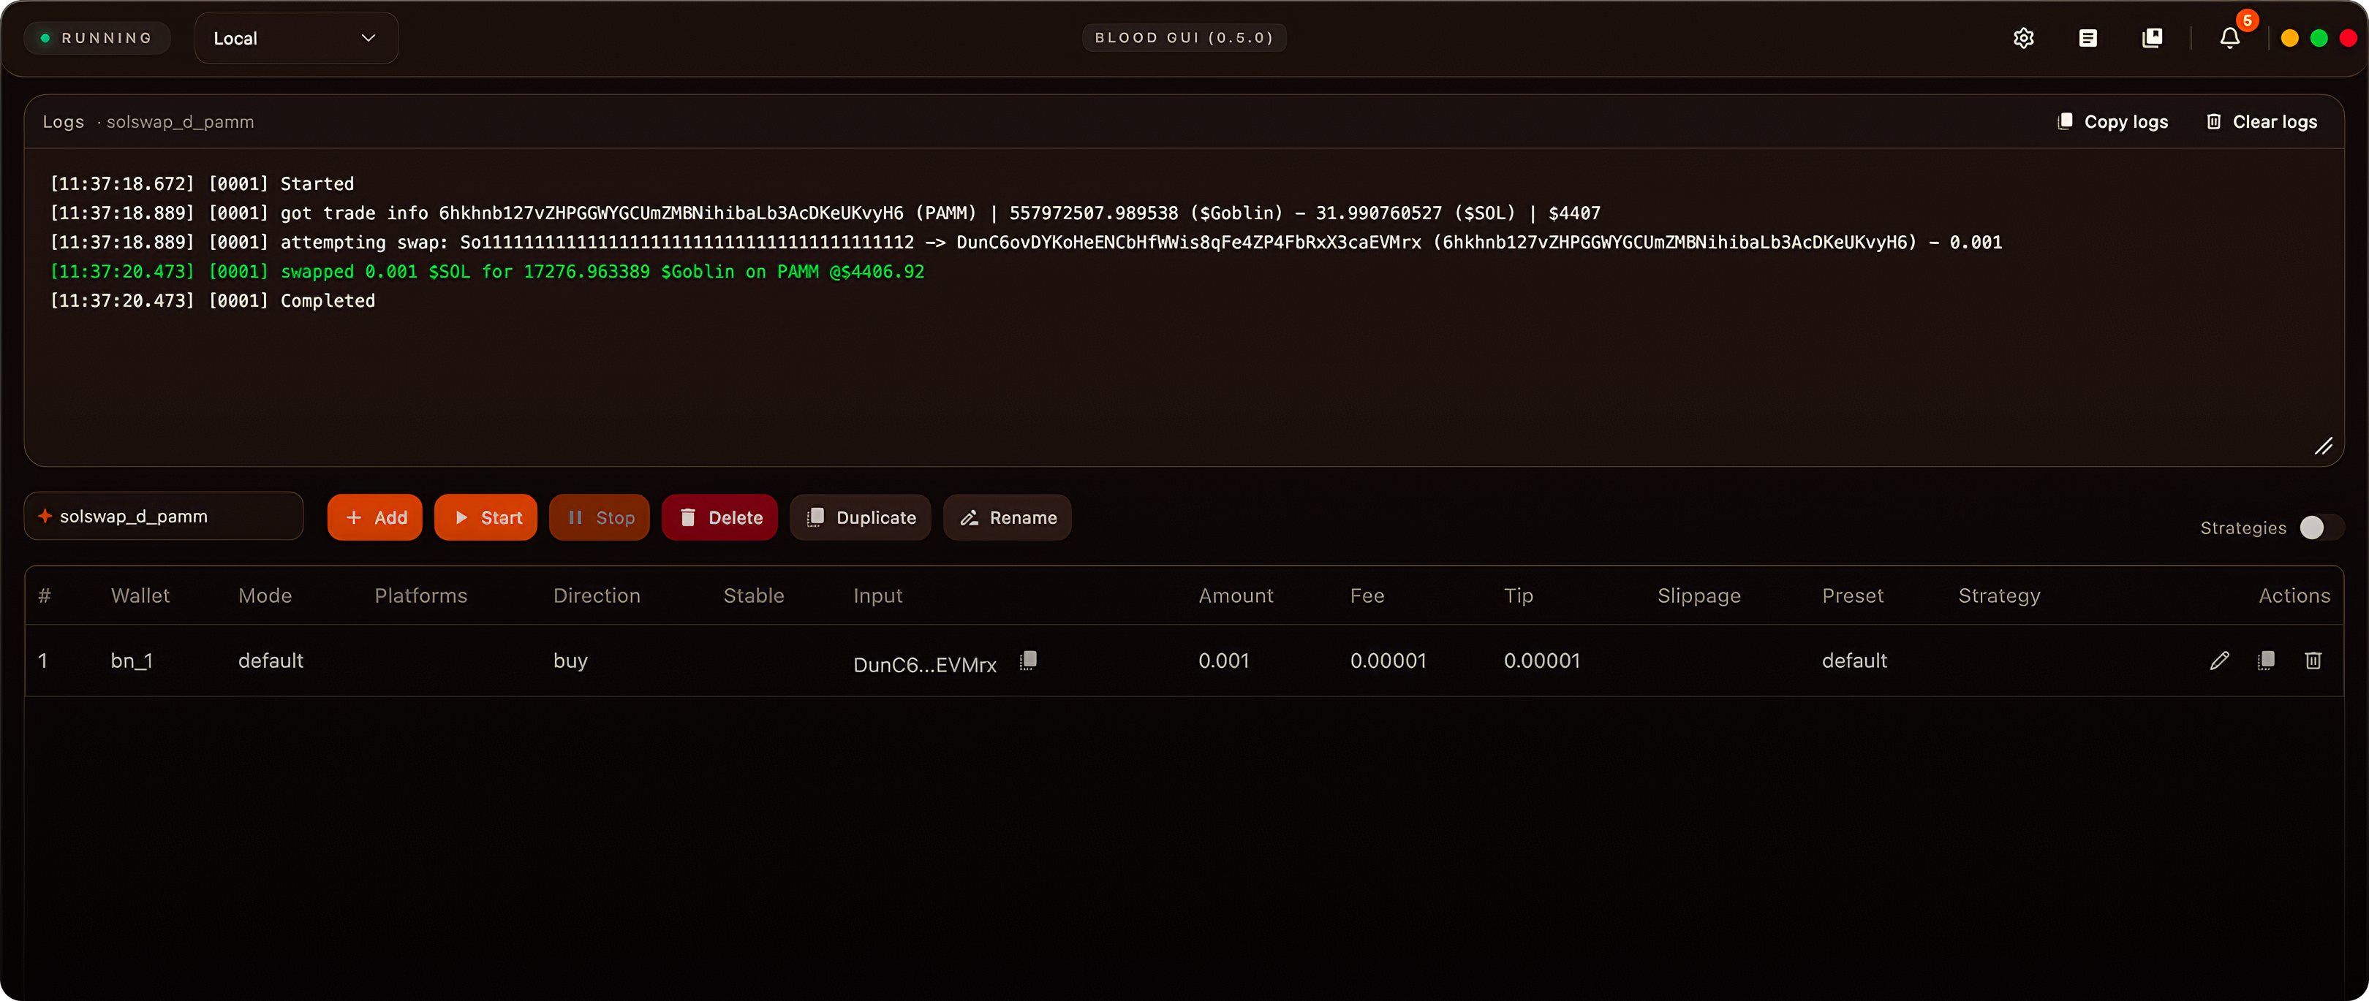The image size is (2369, 1001).
Task: Open the library bookmarks icon
Action: tap(2152, 38)
